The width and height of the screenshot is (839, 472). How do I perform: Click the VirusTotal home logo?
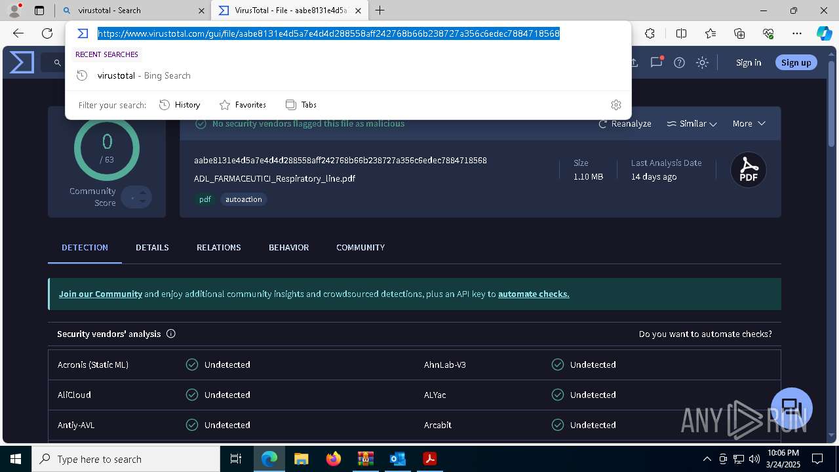[x=21, y=62]
